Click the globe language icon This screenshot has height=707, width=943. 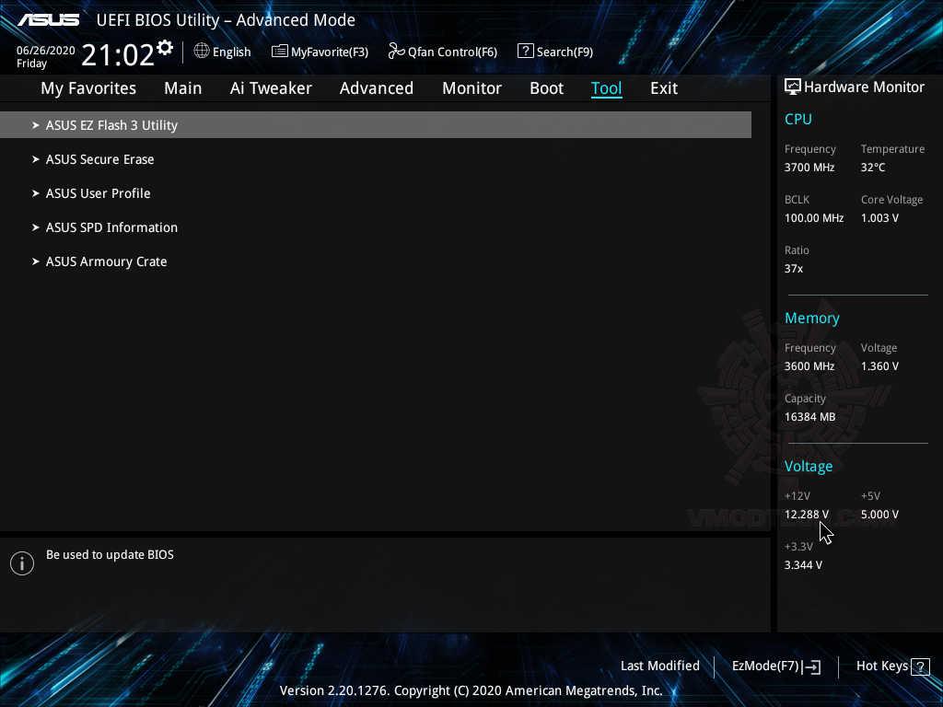click(x=202, y=52)
